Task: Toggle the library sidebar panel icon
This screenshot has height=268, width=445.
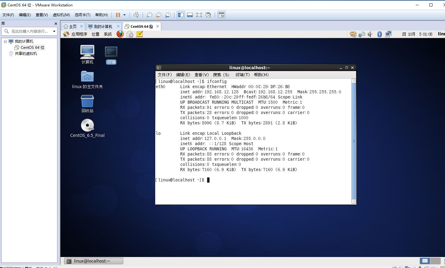Action: [181, 15]
